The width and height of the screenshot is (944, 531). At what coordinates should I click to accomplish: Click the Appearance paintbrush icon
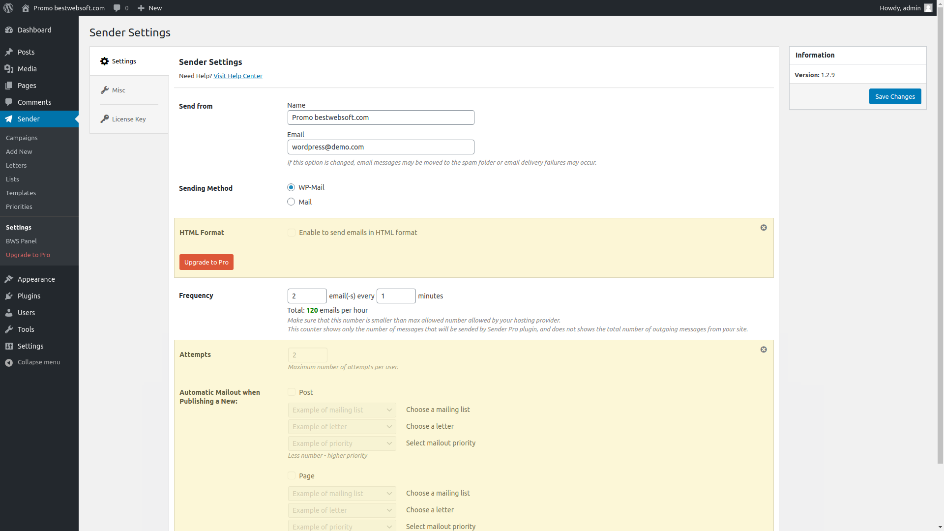point(9,279)
